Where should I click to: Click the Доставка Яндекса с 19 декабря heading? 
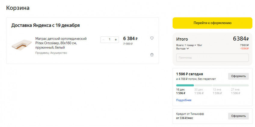[x=45, y=25]
